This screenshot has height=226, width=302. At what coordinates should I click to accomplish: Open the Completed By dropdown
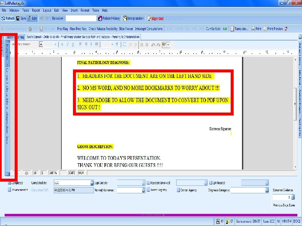click(x=92, y=183)
